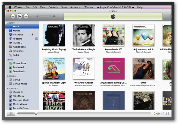Select the Anjunabeats Spring Collection cover
This screenshot has height=124, width=178.
(x=114, y=69)
